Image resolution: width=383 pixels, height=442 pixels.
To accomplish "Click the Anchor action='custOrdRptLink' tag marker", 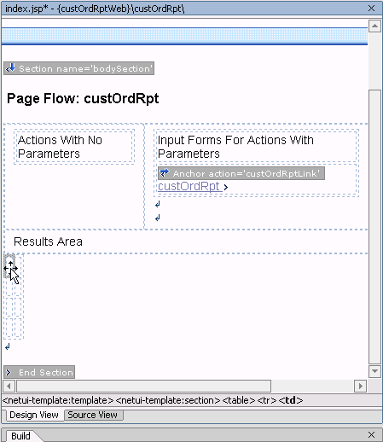I will pos(241,173).
